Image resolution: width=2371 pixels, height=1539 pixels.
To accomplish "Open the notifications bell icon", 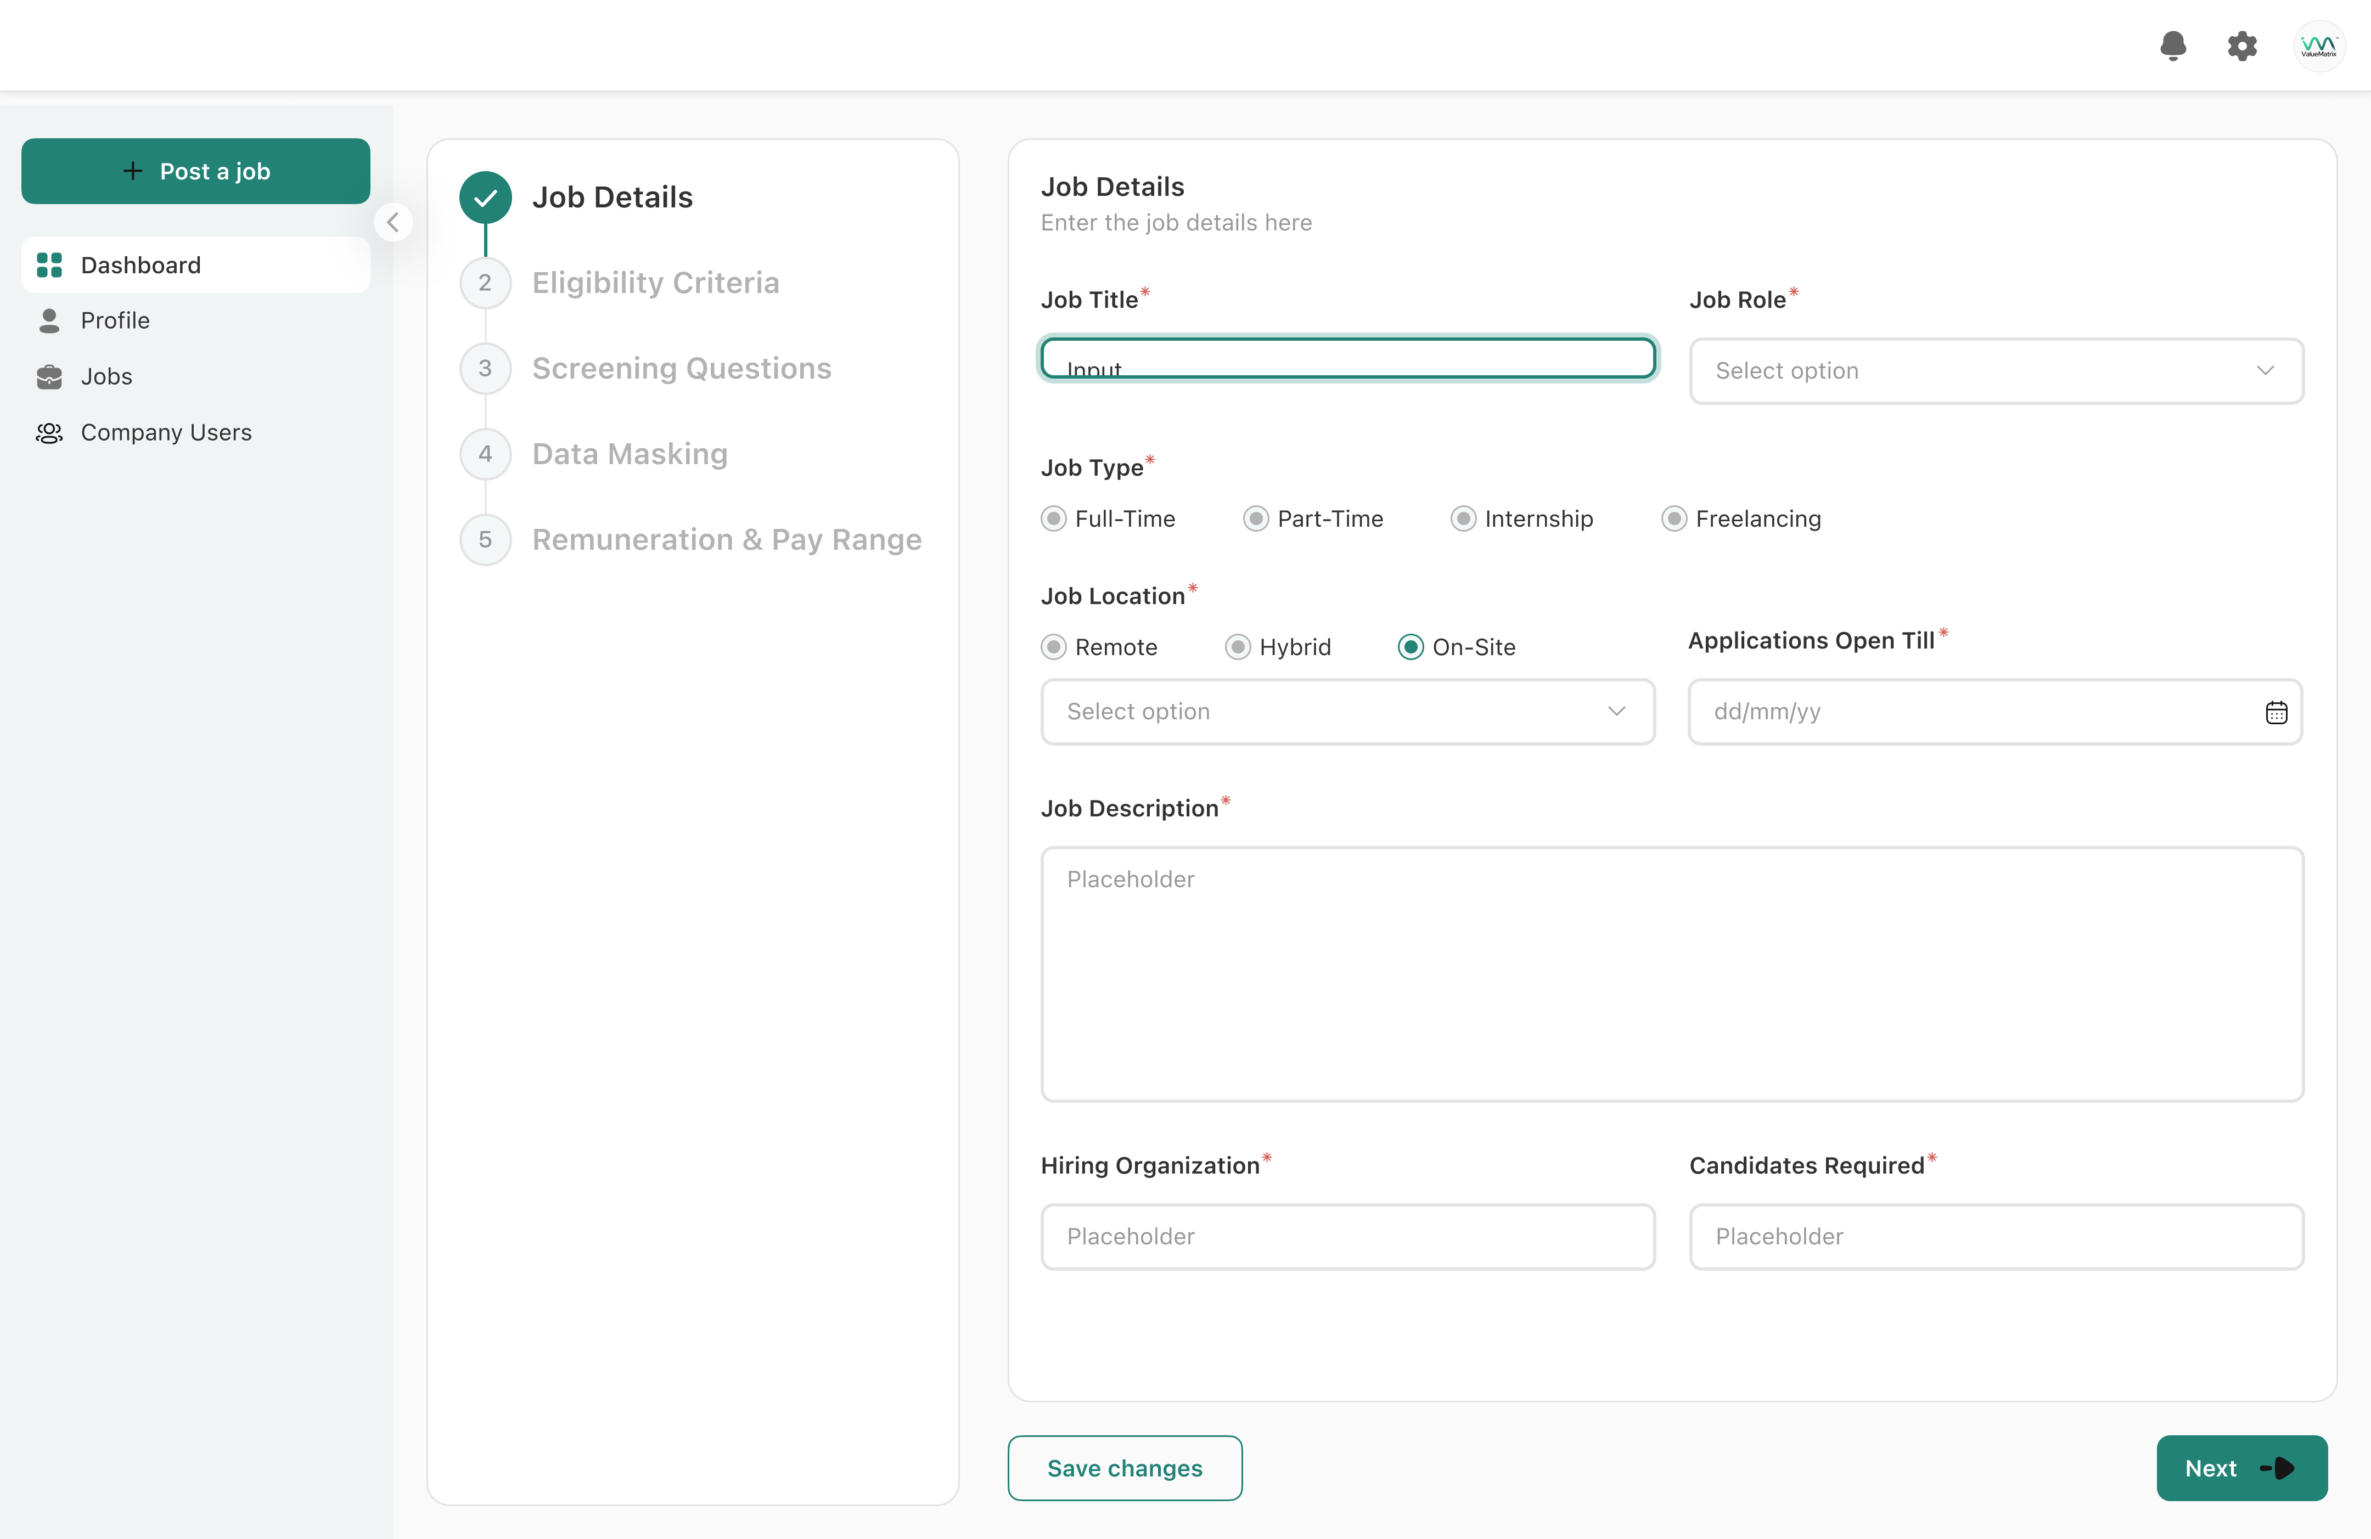I will coord(2173,46).
